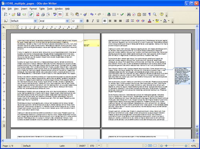Image resolution: width=200 pixels, height=149 pixels.
Task: Click the Help question mark icon
Action: [x=162, y=14]
